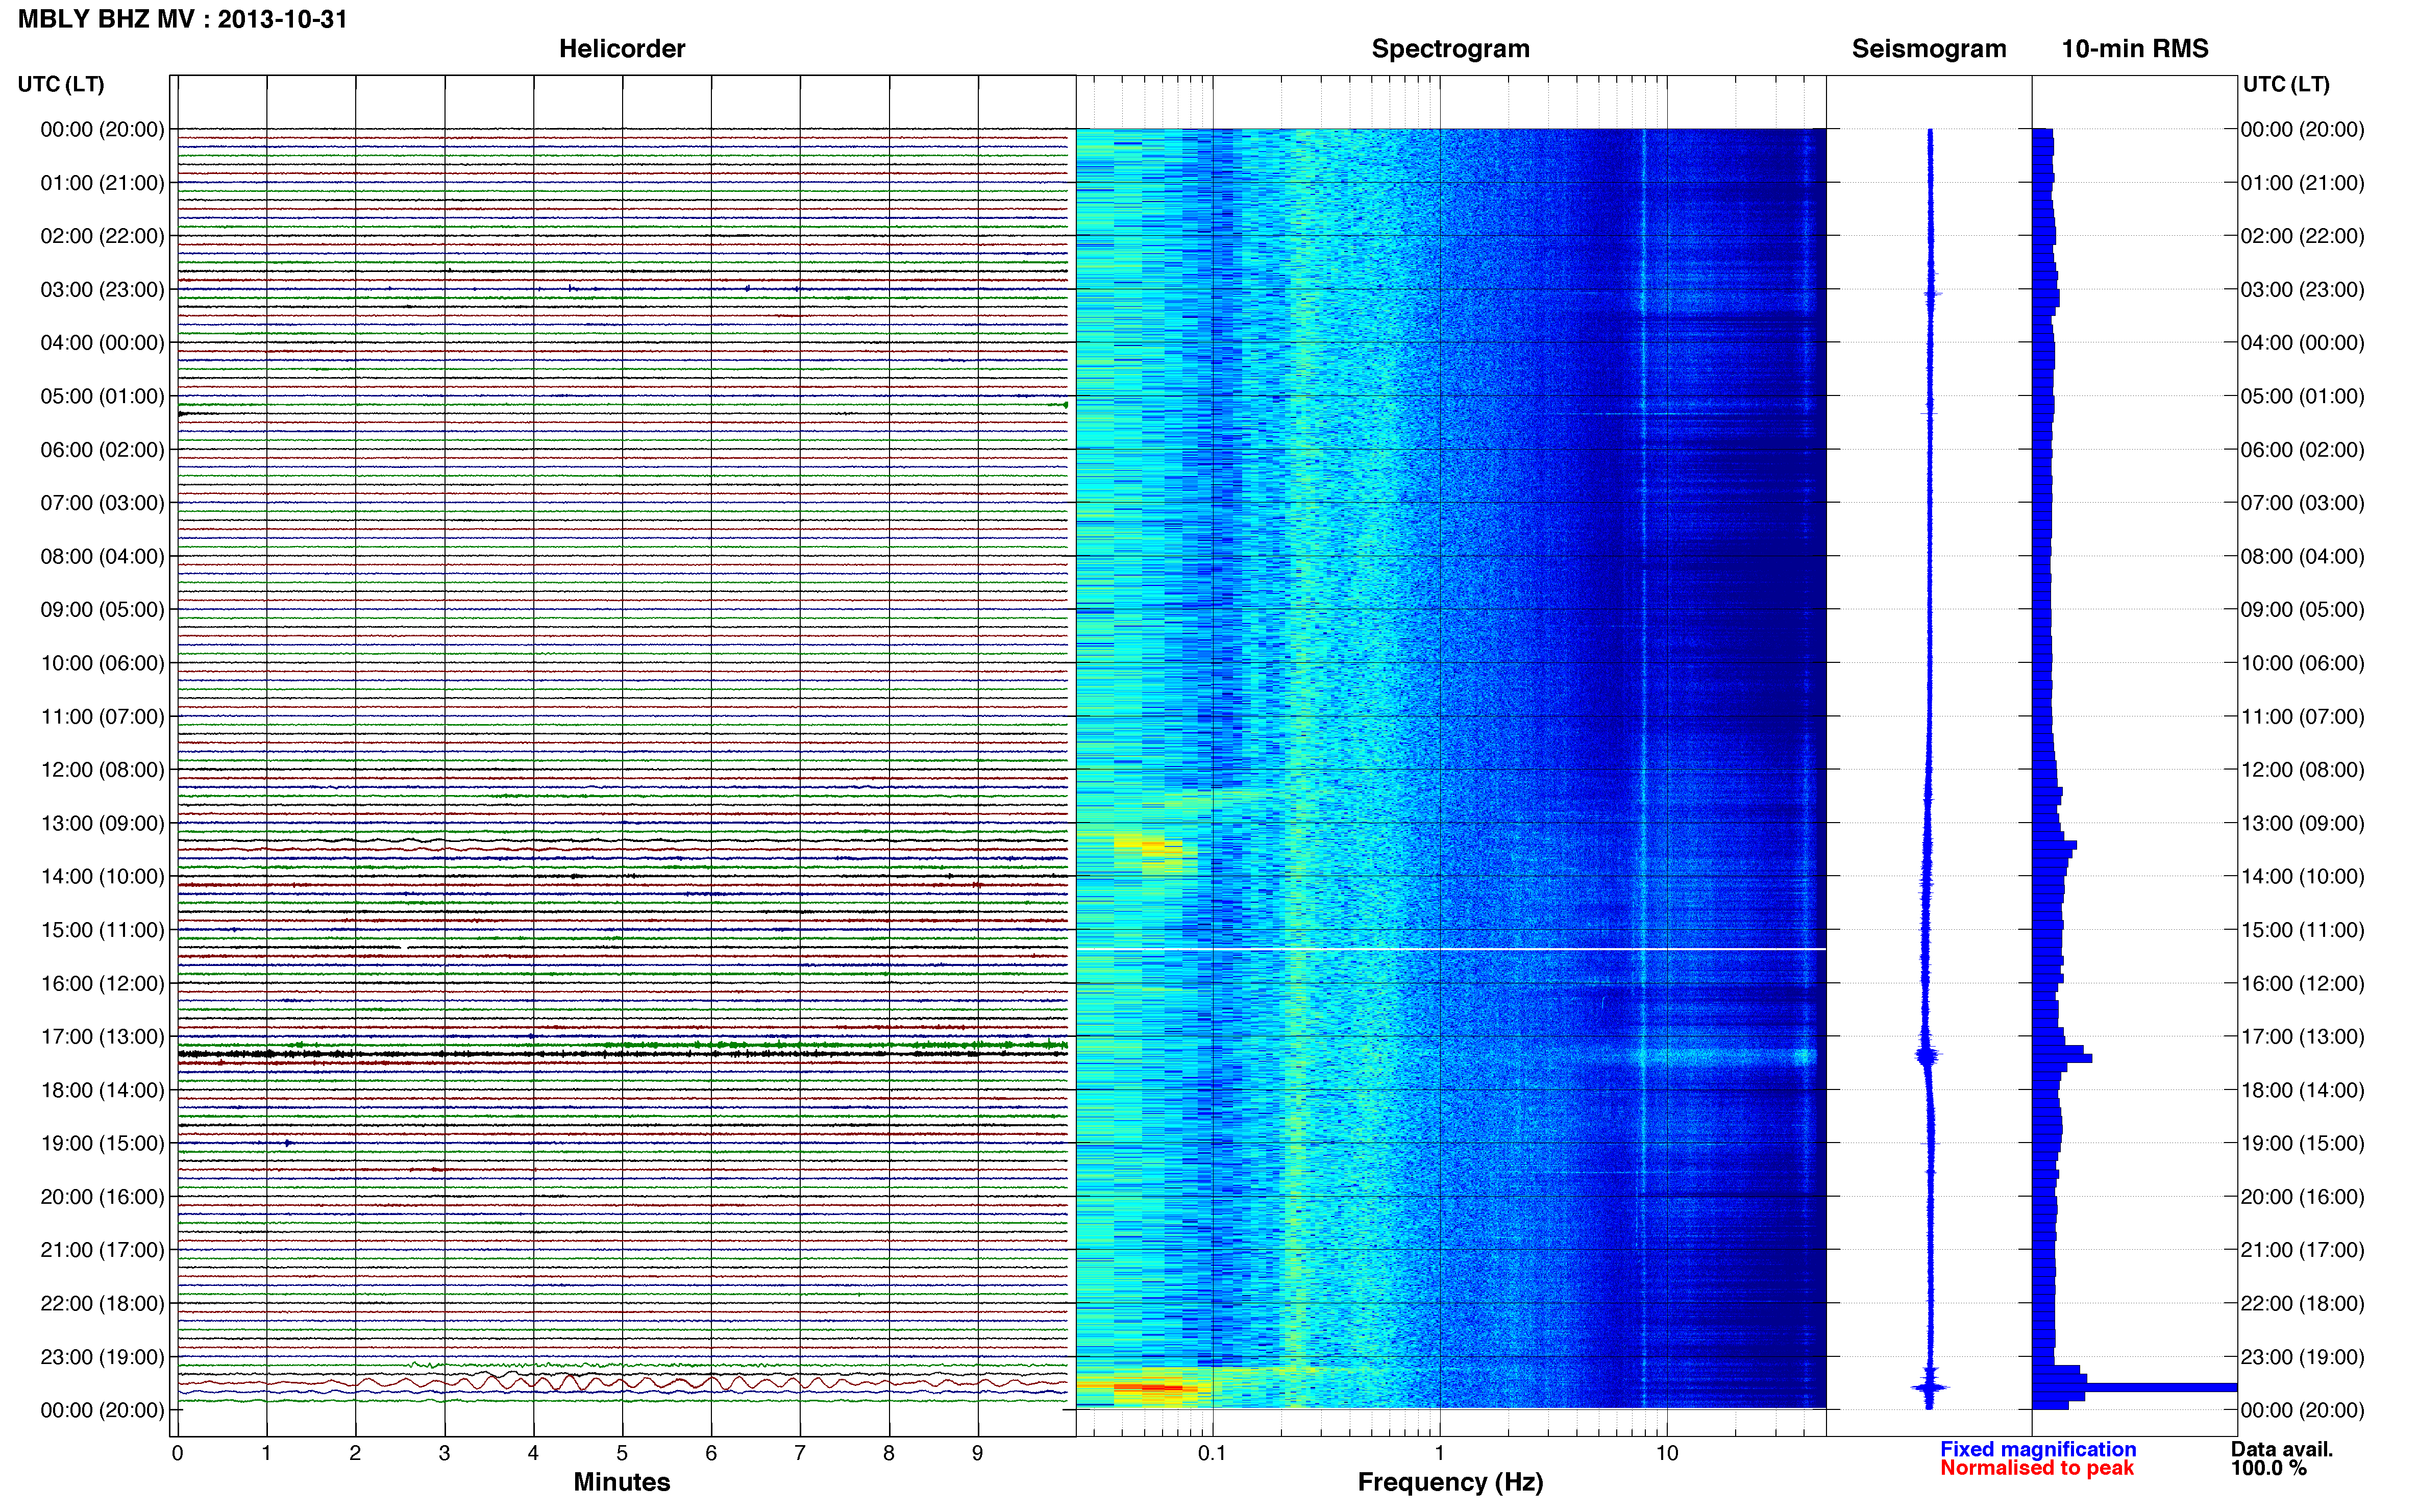Click RMS-side time label '23:00 (19:00)'
This screenshot has width=2419, height=1512.
[x=2302, y=1357]
